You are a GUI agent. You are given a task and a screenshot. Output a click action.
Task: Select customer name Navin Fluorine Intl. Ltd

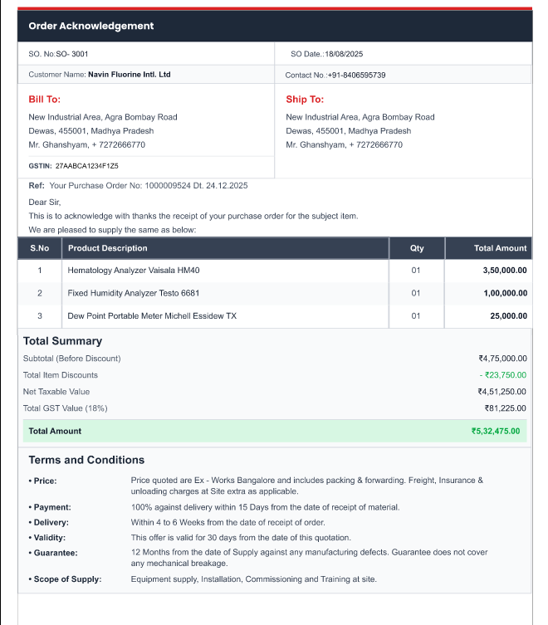[x=130, y=75]
